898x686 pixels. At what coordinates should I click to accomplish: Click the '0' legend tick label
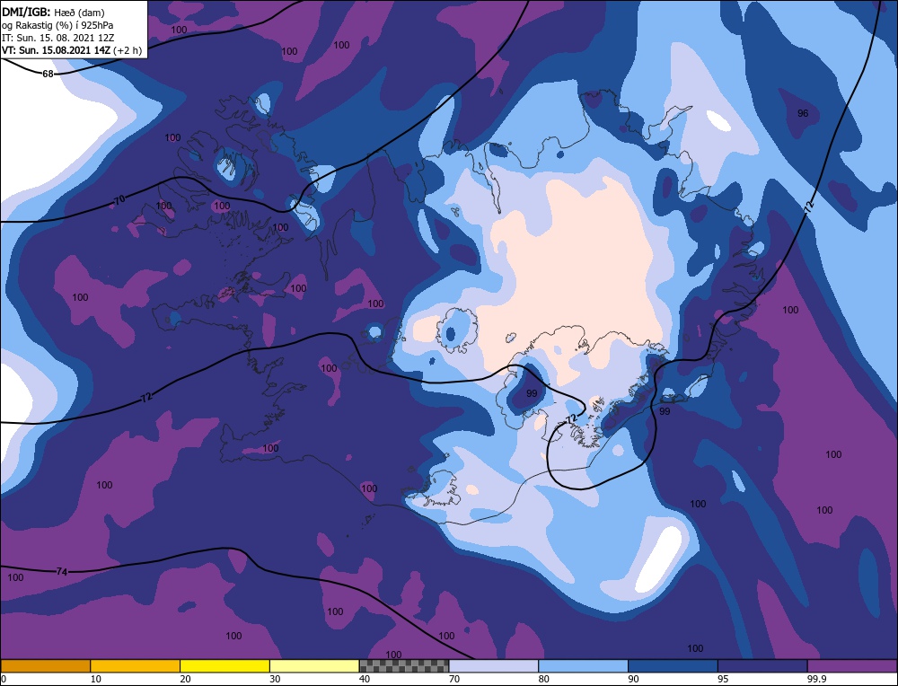[x=4, y=679]
